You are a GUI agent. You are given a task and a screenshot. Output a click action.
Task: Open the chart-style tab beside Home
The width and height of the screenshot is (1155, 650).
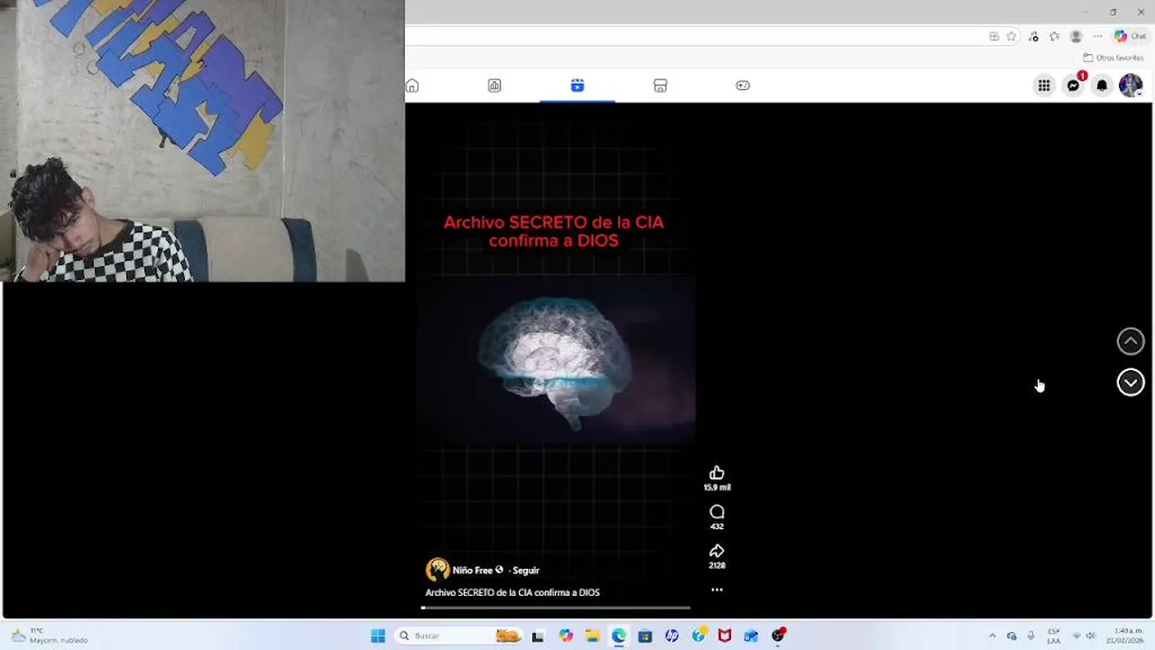click(x=494, y=86)
